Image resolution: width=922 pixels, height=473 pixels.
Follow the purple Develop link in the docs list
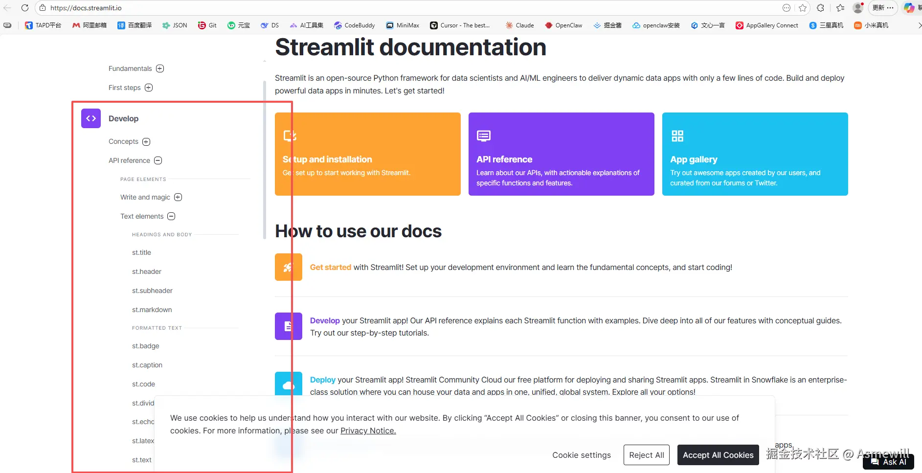[x=325, y=320]
